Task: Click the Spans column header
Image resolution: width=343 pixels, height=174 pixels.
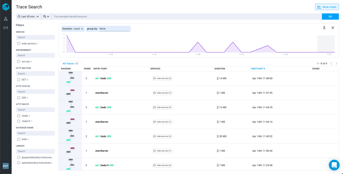Action: point(87,69)
